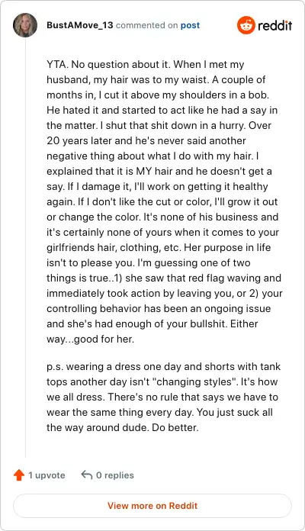Click the curved reply arrow icon
The image size is (305, 531).
tap(87, 475)
